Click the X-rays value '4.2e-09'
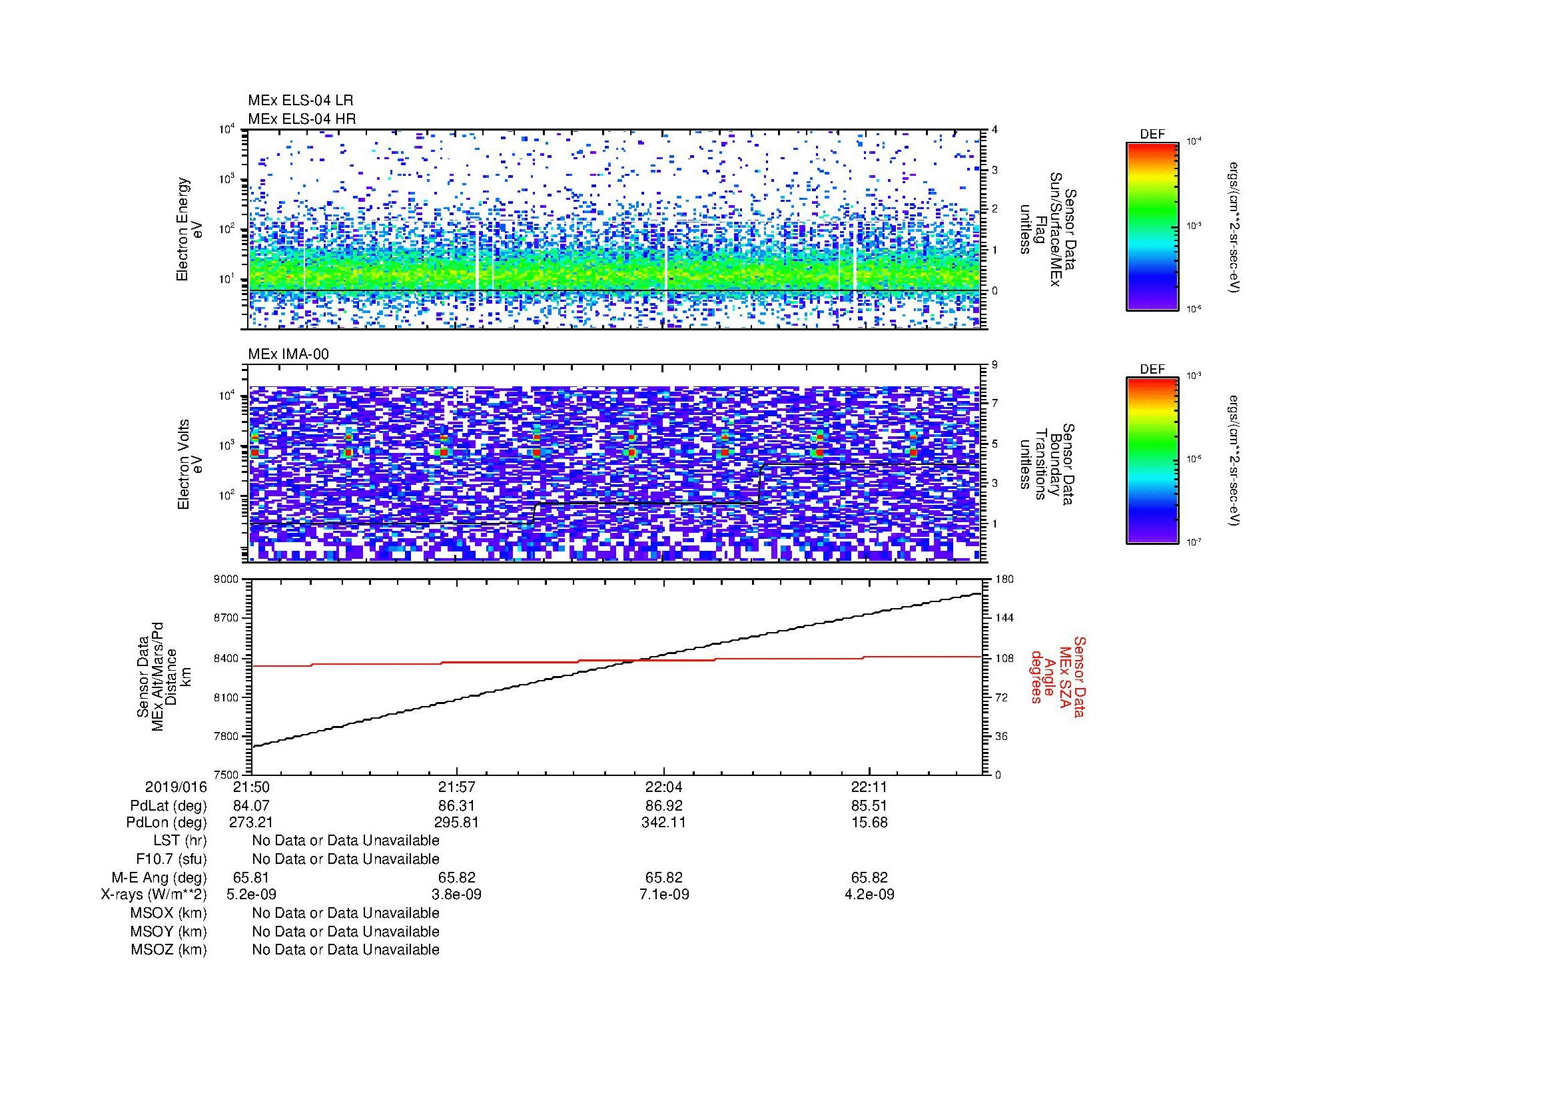 869,894
